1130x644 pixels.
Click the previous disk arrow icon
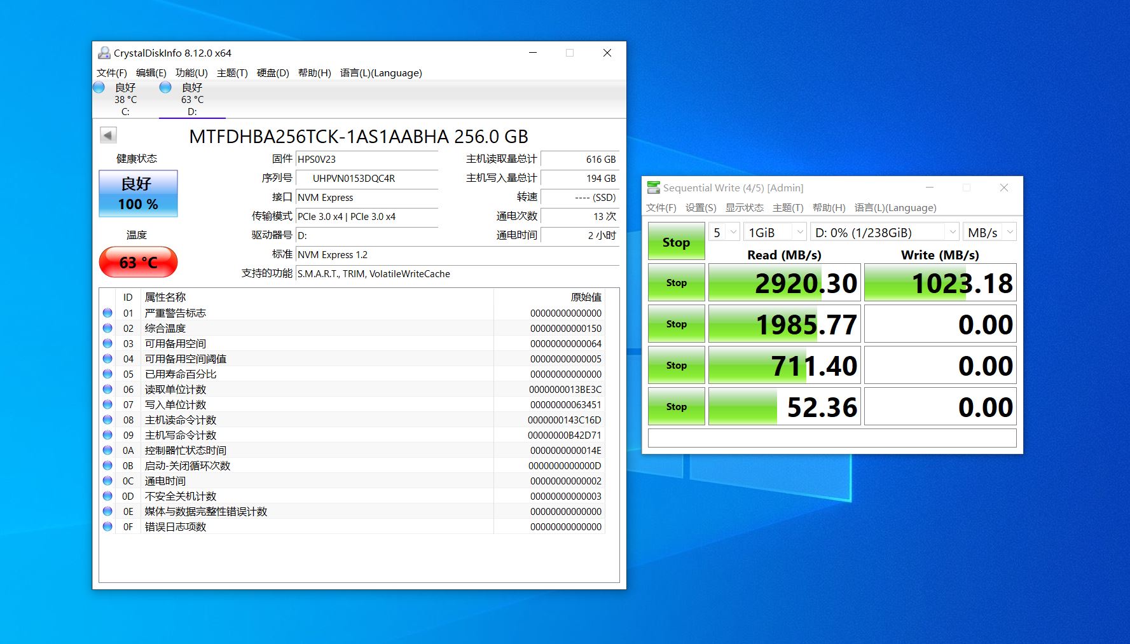(x=108, y=135)
